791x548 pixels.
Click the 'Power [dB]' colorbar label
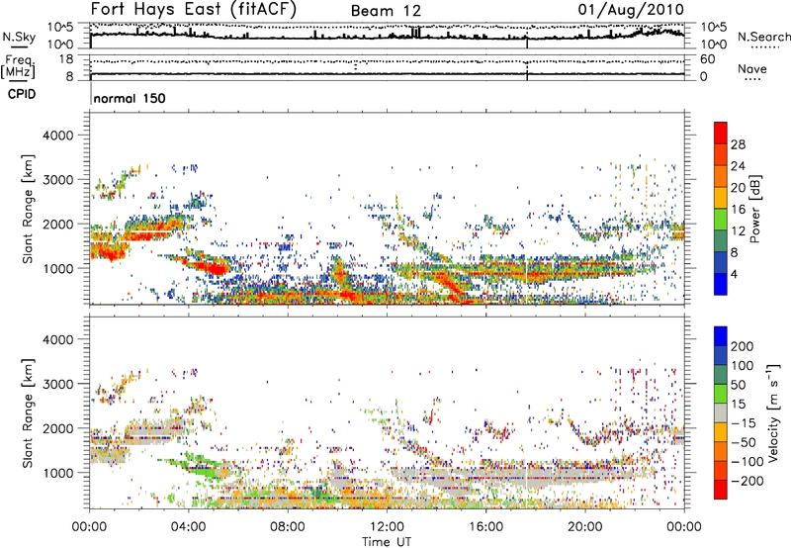tap(755, 209)
